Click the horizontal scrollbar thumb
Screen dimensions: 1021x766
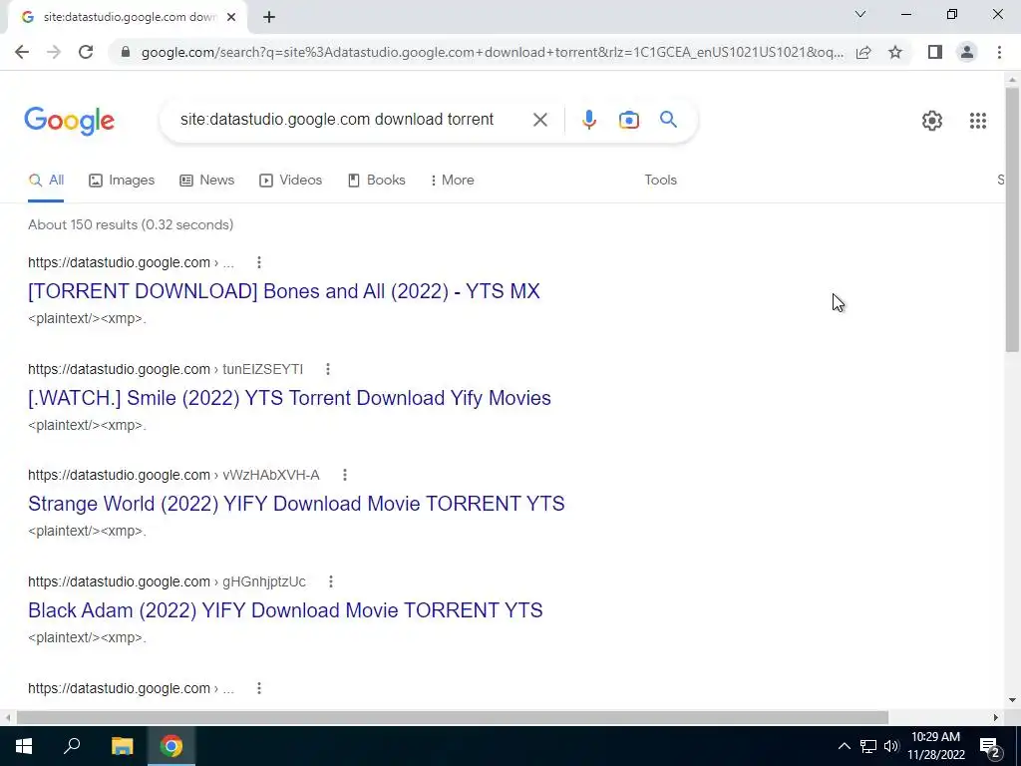point(452,718)
